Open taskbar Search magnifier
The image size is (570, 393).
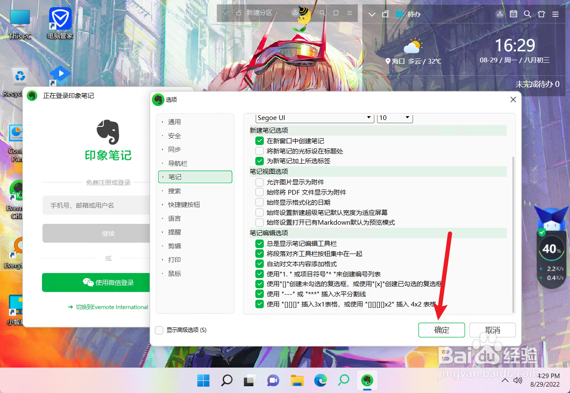[x=227, y=380]
